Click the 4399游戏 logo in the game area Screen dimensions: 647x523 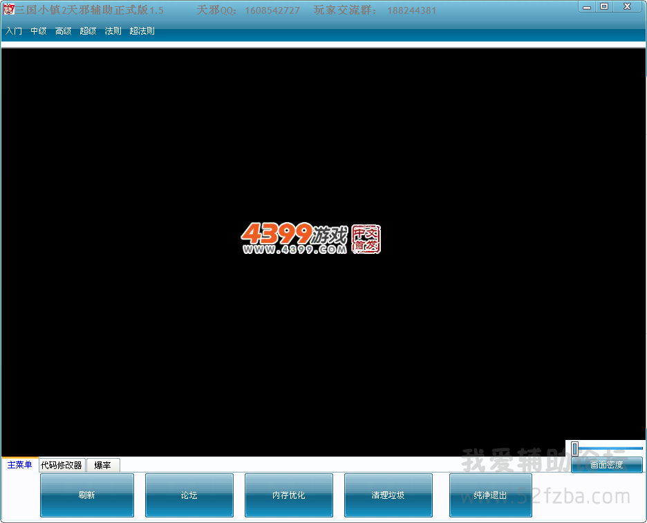tap(310, 239)
